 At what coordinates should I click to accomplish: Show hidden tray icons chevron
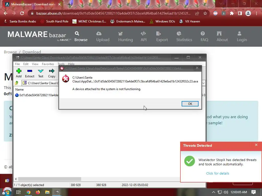[x=214, y=192]
